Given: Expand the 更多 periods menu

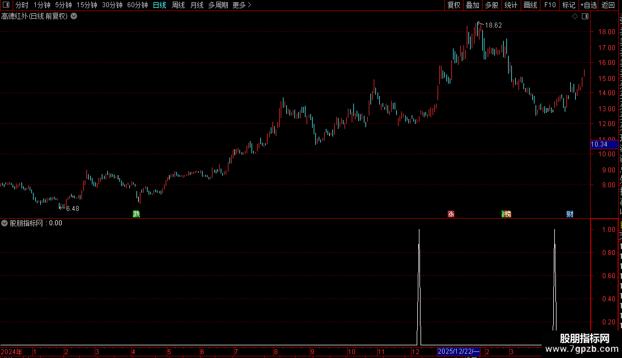Looking at the screenshot, I should point(242,5).
